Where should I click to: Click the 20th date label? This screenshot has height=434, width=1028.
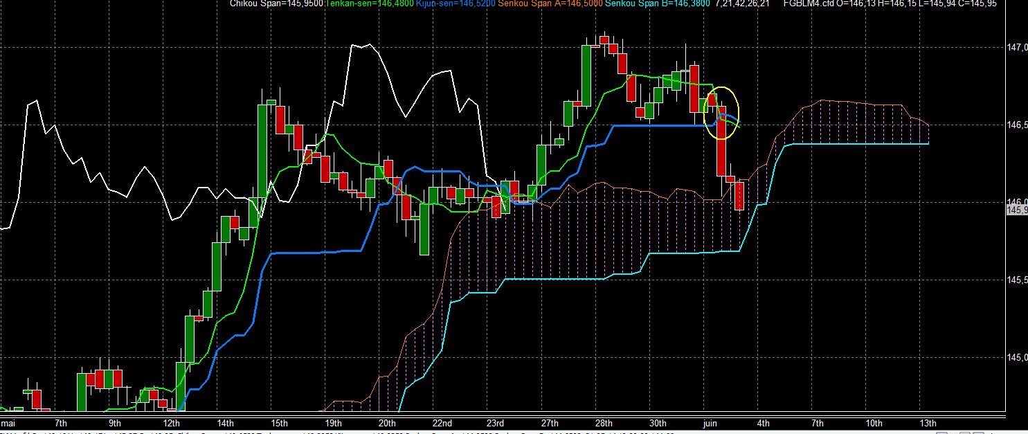[x=388, y=423]
